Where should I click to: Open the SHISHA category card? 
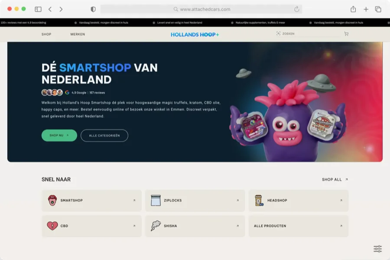coord(195,226)
